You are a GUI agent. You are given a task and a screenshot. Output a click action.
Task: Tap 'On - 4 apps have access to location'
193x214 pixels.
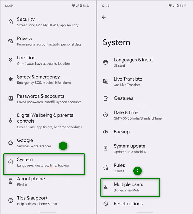(x=43, y=63)
